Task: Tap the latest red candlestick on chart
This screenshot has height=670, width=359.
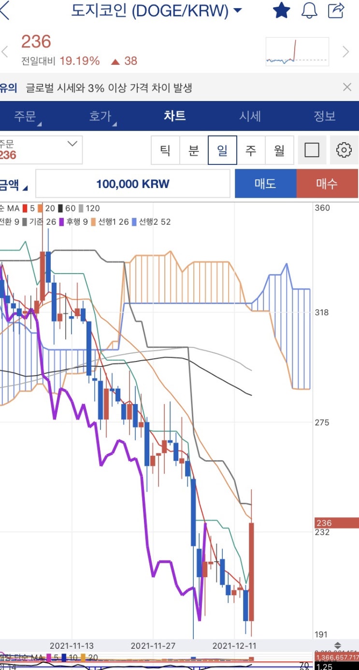Action: pos(251,572)
